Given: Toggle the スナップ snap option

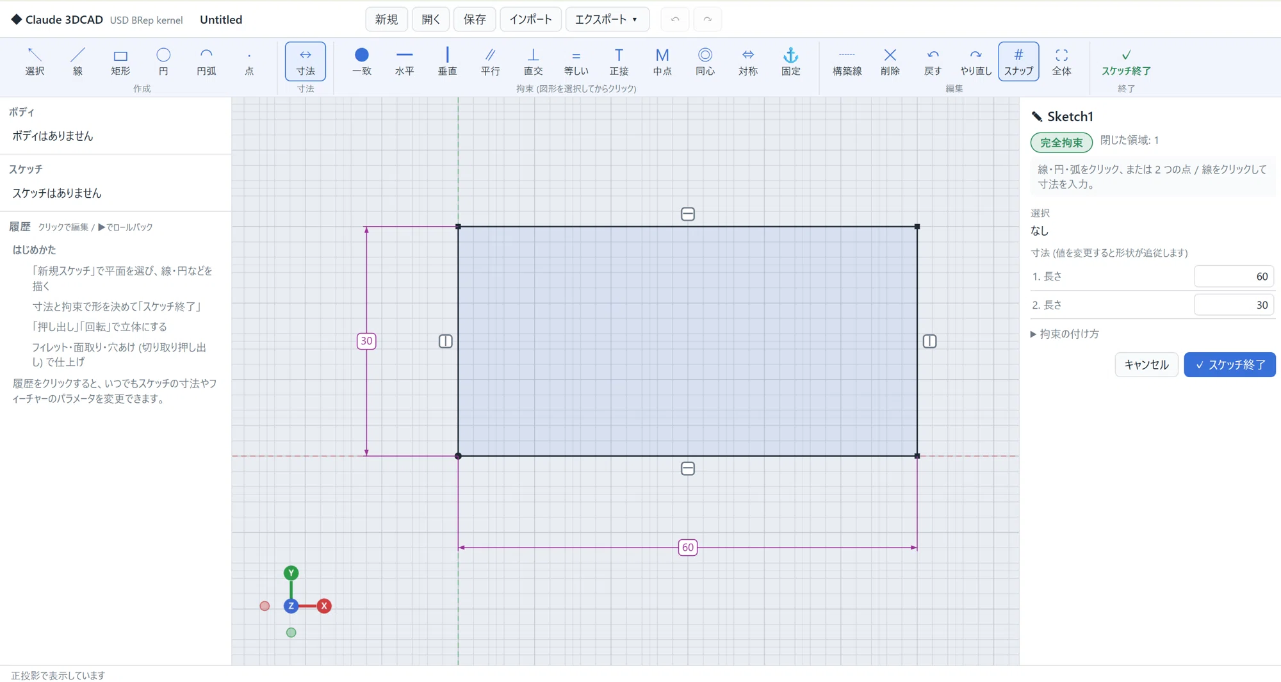Looking at the screenshot, I should 1018,61.
